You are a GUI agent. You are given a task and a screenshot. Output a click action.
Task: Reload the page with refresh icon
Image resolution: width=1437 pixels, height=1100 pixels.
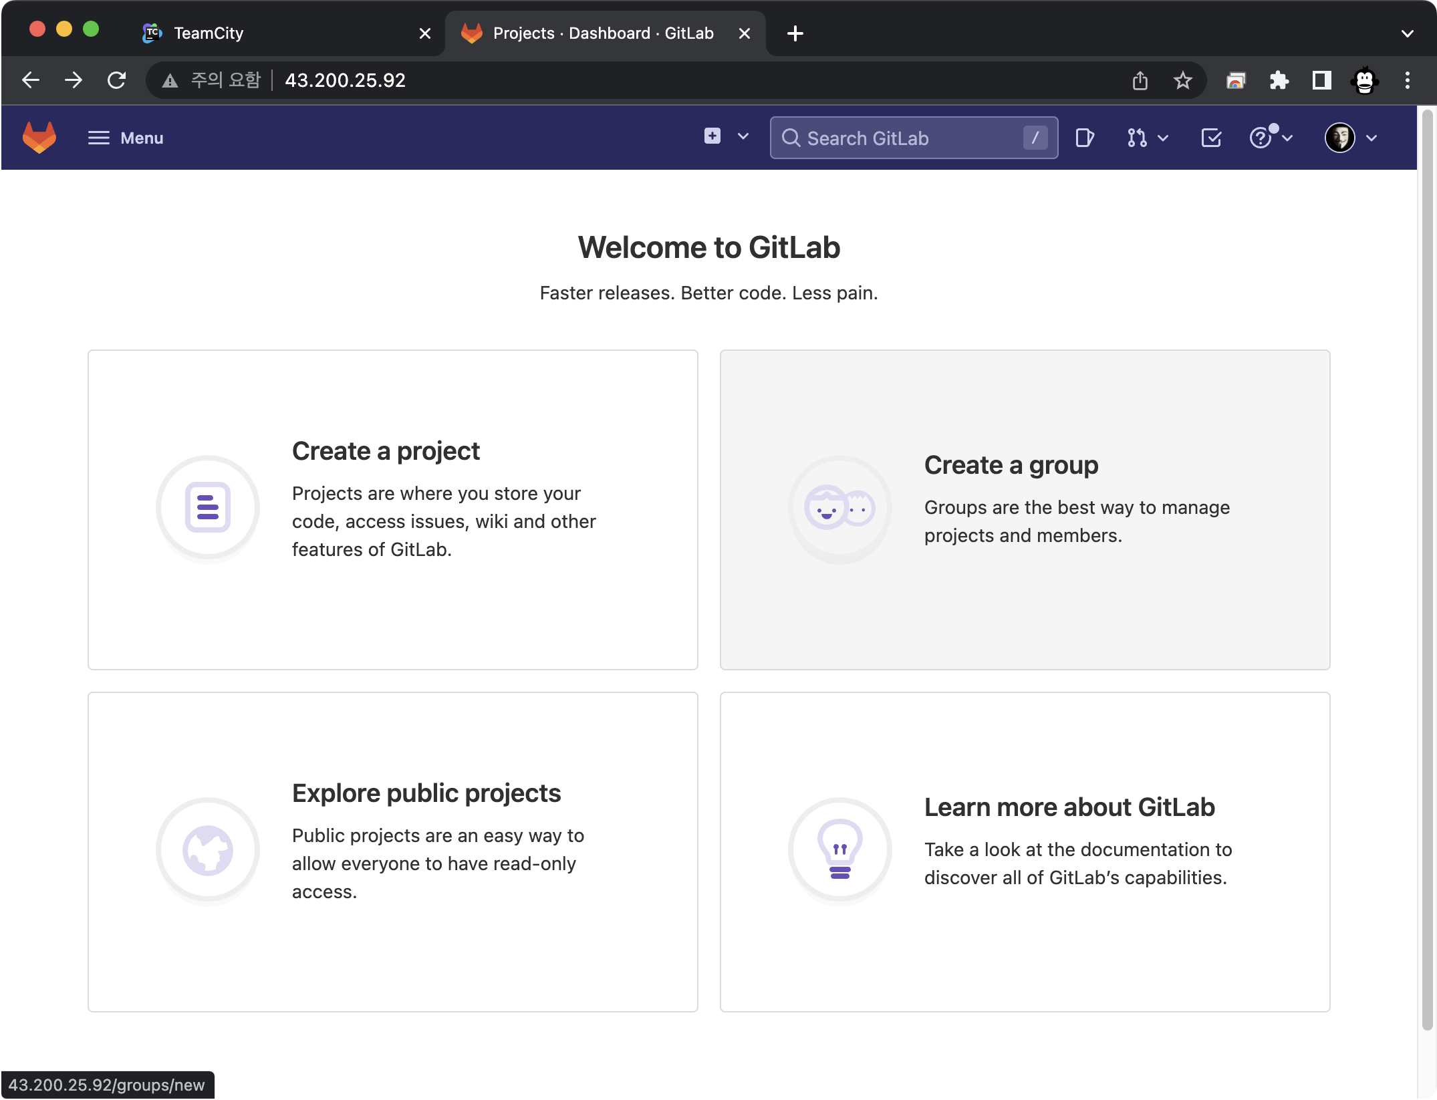click(x=117, y=80)
